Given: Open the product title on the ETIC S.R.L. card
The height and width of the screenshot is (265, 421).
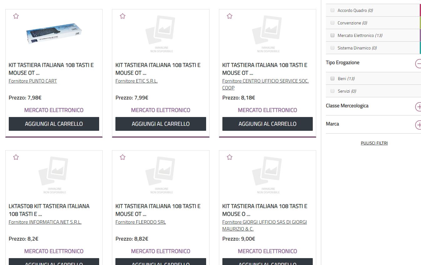Looking at the screenshot, I should (158, 69).
